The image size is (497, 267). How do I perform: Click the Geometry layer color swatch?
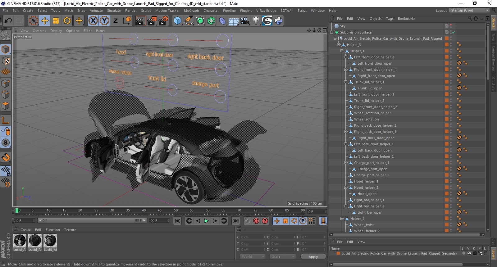click(338, 253)
